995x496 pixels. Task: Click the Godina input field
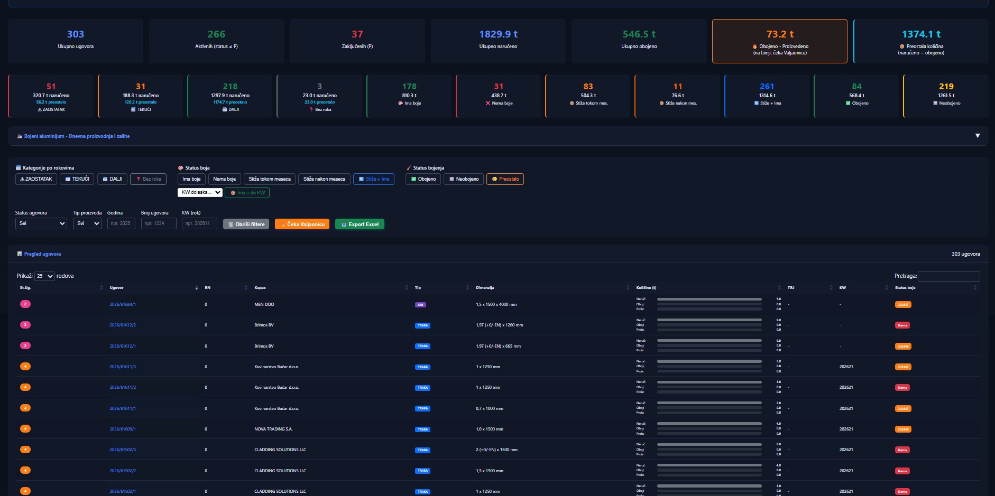coord(121,223)
